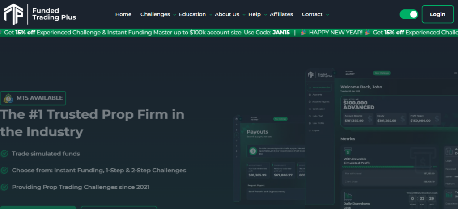The image size is (458, 209).
Task: Click checkmark beside Choose from Instant Funding
Action: (4, 170)
